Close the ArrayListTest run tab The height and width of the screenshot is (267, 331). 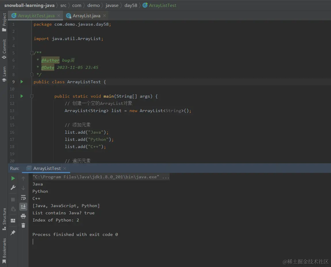65,168
